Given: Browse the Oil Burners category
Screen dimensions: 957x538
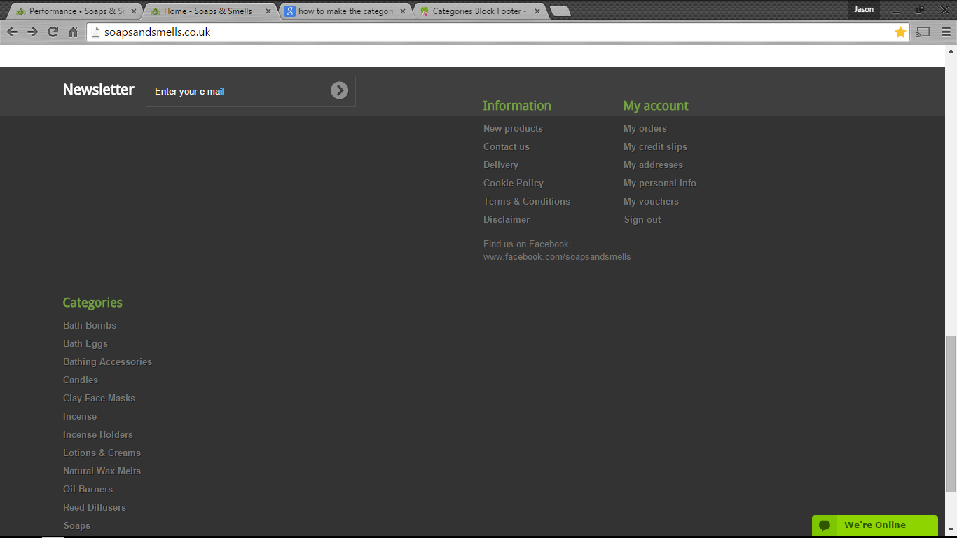Looking at the screenshot, I should click(88, 489).
